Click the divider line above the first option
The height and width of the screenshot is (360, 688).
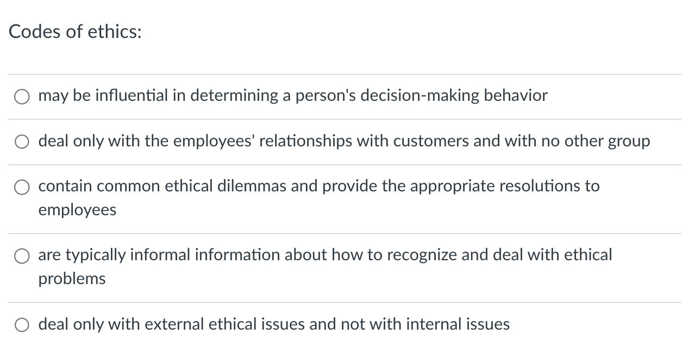pos(344,73)
